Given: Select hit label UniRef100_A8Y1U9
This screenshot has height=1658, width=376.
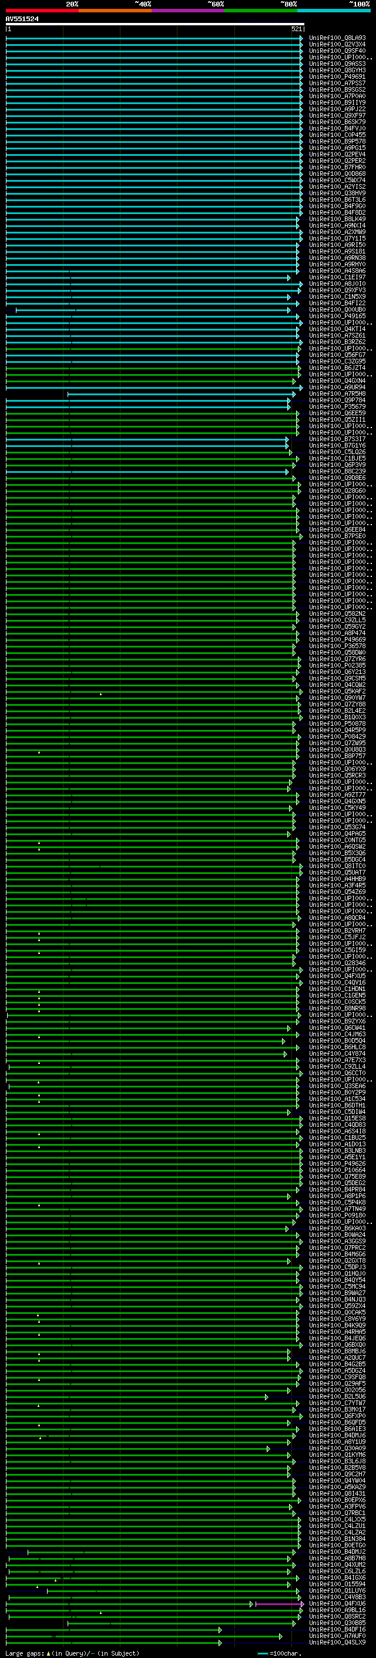Looking at the screenshot, I should pos(337,1442).
